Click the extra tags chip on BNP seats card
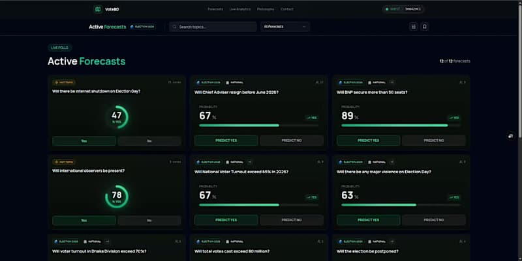 click(x=392, y=83)
